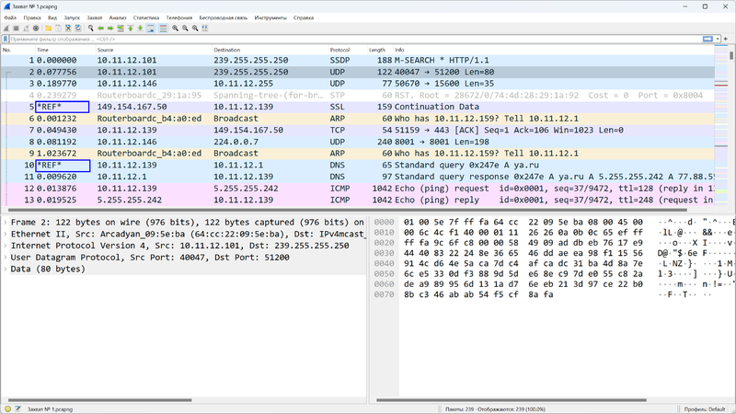Viewport: 736px width, 414px height.
Task: Add a display filter button (plus)
Action: (726, 39)
